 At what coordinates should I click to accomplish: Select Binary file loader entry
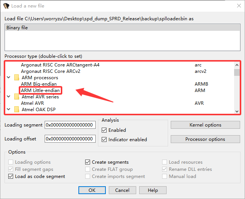coord(122,28)
